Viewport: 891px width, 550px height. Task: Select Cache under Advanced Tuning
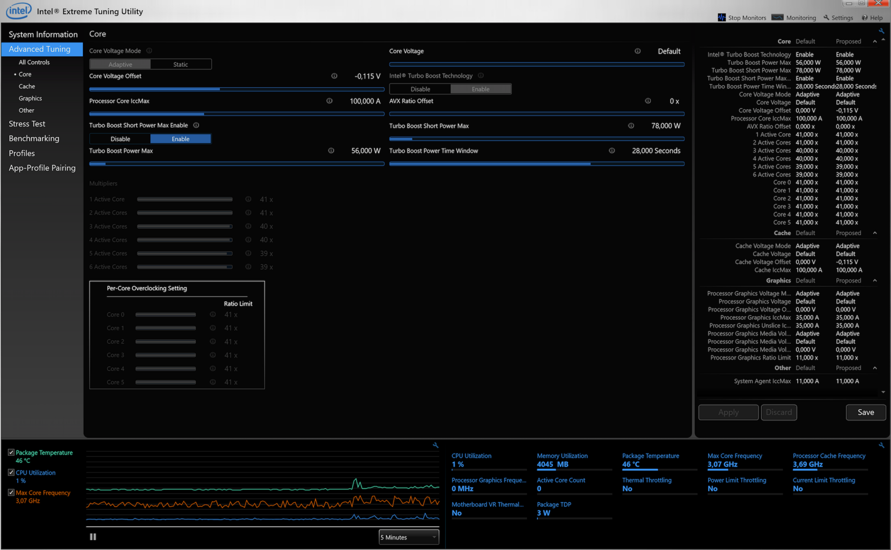click(x=27, y=86)
